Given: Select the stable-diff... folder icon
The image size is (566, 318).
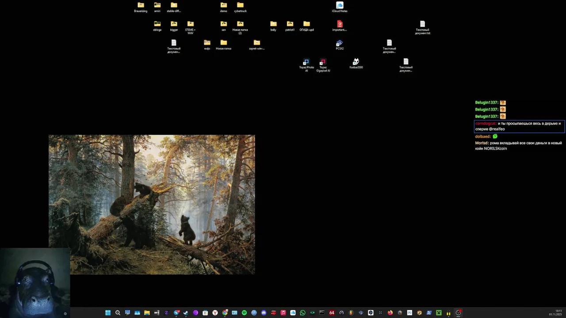Looking at the screenshot, I should coord(174,7).
